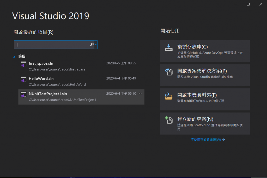
Task: Minimize the Visual Studio start window
Action: pos(236,4)
